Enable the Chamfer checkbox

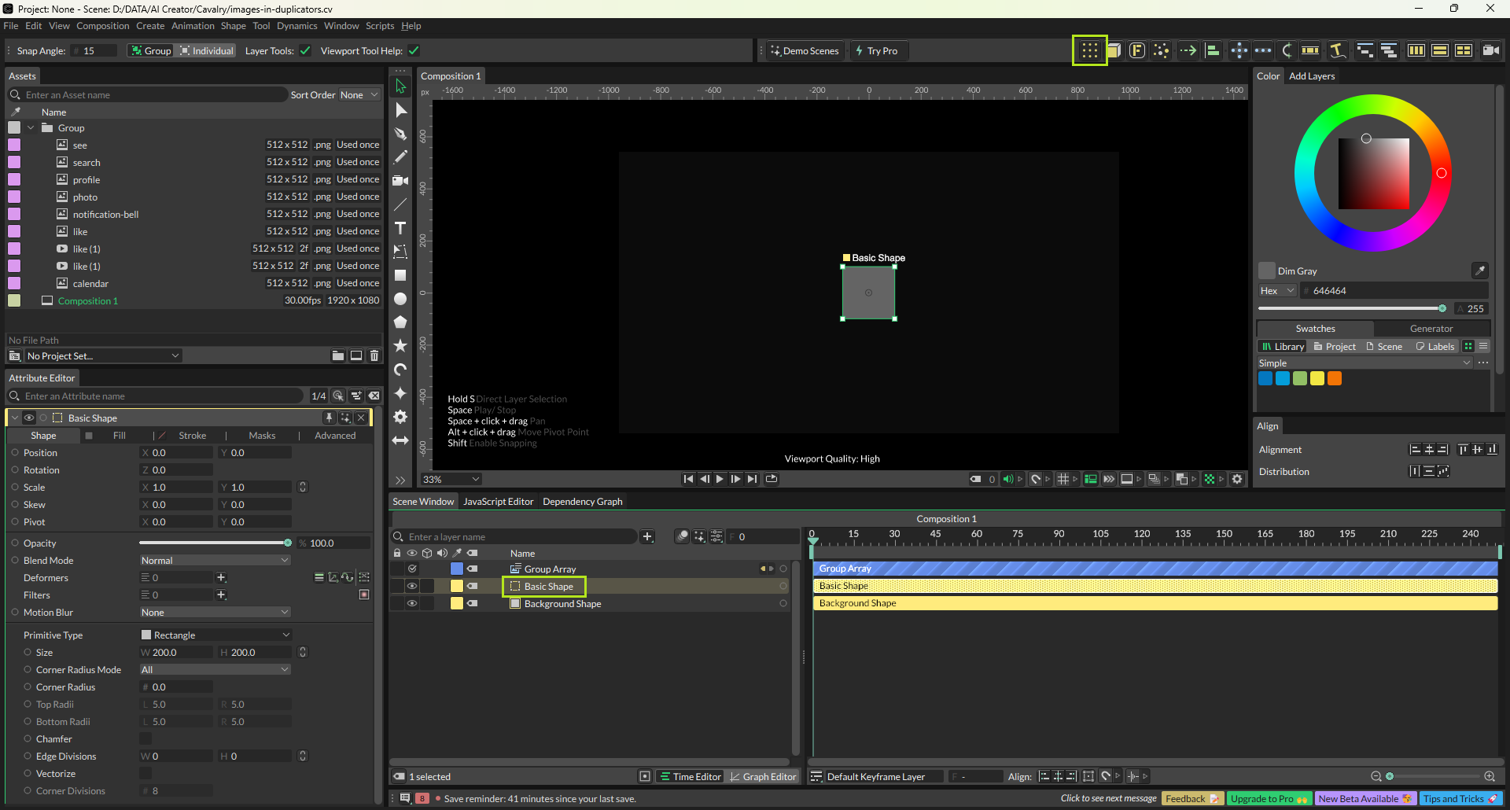[x=145, y=739]
